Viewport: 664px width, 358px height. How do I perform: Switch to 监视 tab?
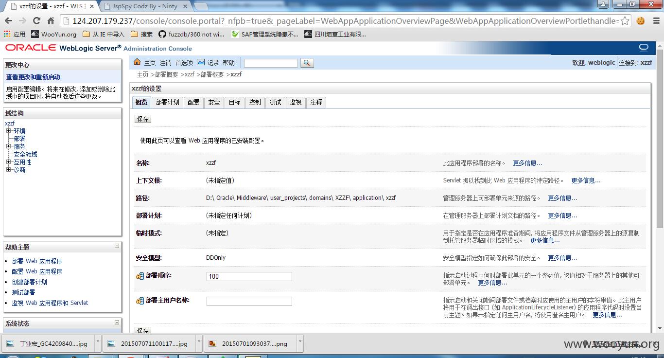pos(296,102)
